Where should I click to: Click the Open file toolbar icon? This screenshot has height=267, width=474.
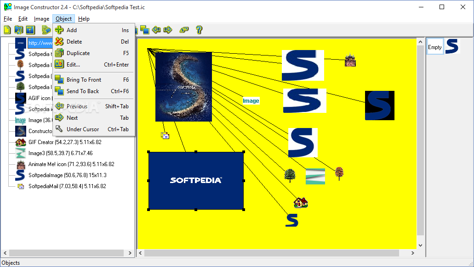coord(19,30)
